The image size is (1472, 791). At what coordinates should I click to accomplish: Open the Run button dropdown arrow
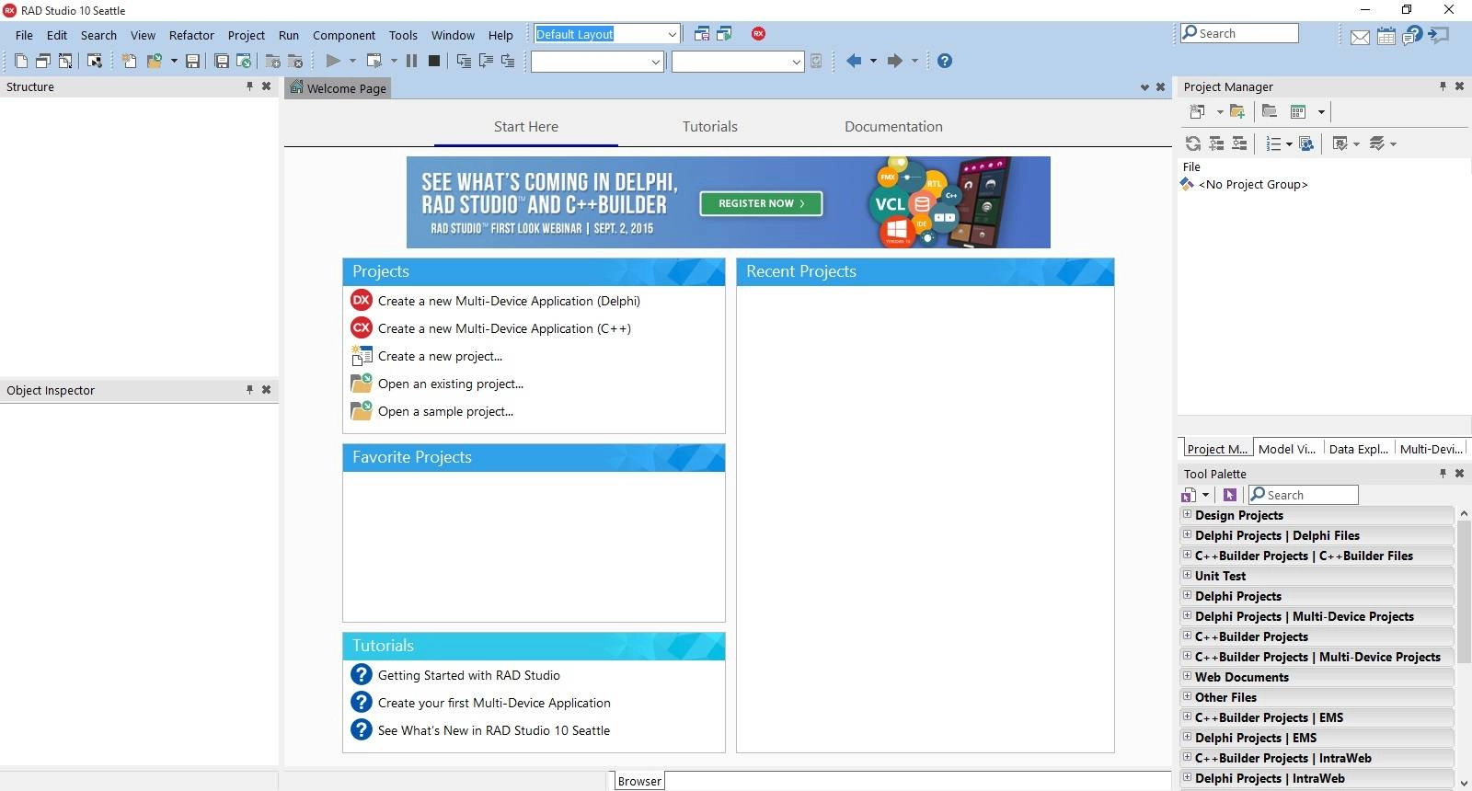click(x=352, y=61)
